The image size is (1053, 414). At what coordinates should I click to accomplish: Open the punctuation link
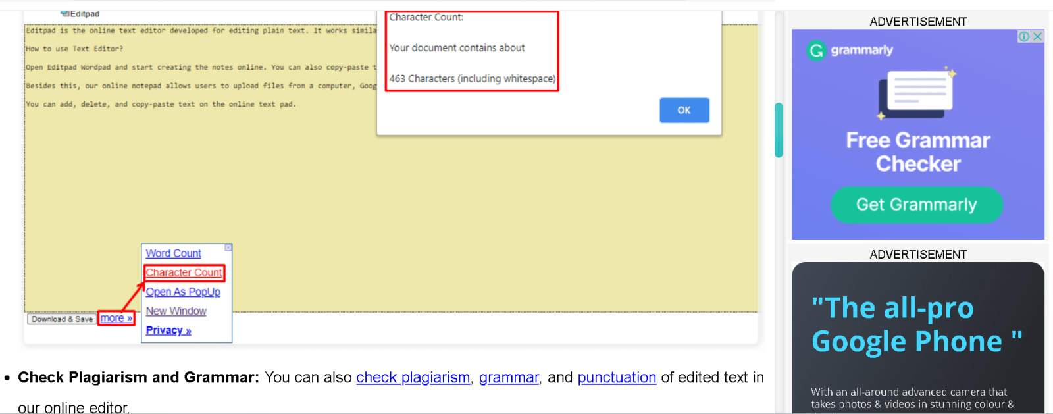(617, 378)
